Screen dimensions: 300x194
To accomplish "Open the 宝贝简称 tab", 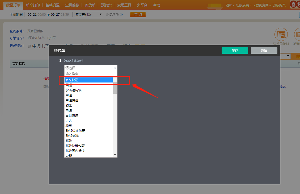I will [72, 5].
